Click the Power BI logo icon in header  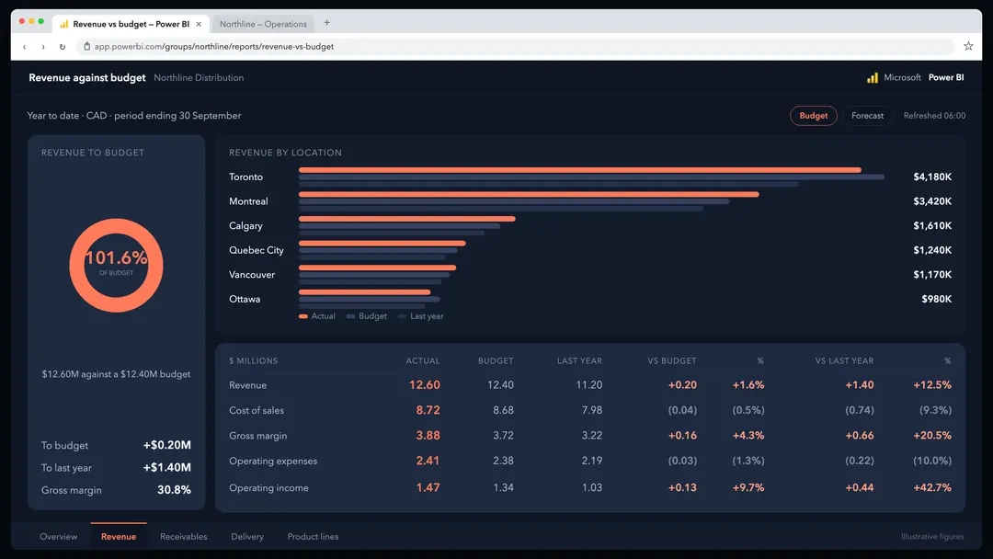point(873,77)
